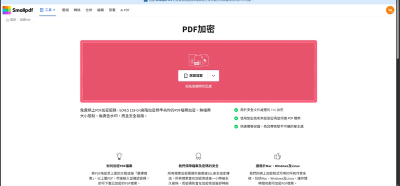Image resolution: width=400 pixels, height=186 pixels.
Task: Click the green check beside TLS 加密
Action: (x=236, y=110)
